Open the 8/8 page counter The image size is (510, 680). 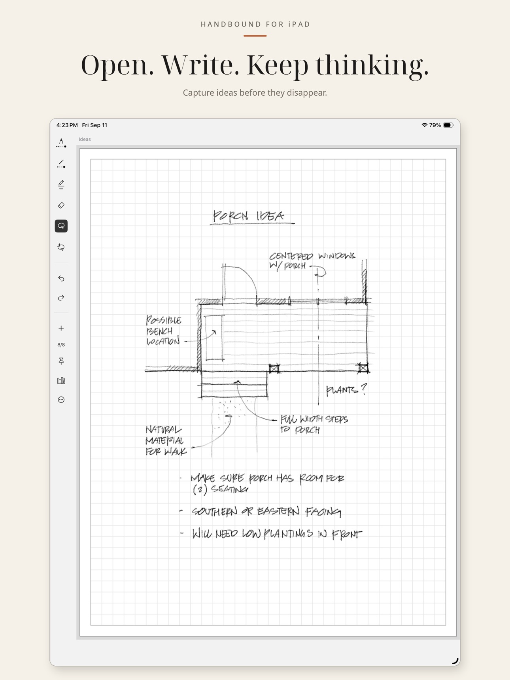click(x=61, y=345)
